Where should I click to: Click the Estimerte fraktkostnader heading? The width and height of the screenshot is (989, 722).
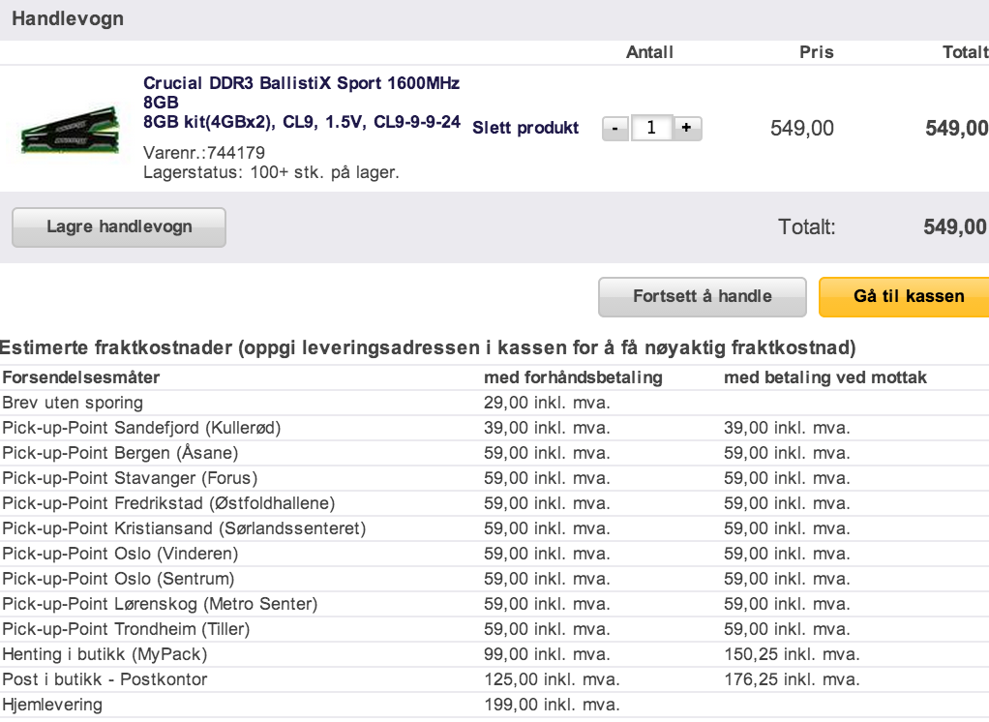[x=428, y=348]
